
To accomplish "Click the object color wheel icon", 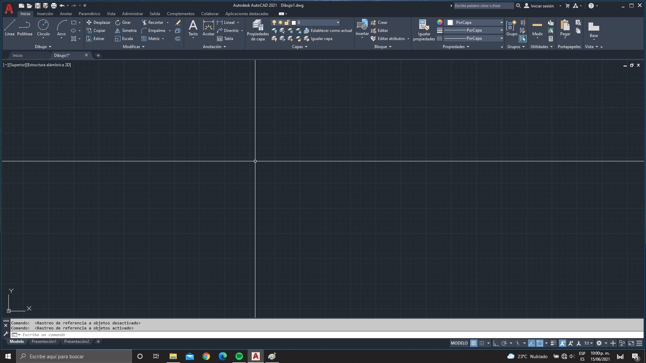I will [x=440, y=22].
